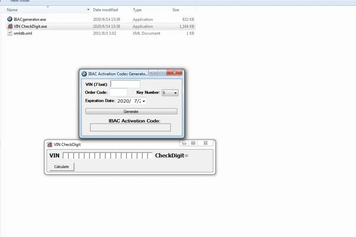The width and height of the screenshot is (356, 237).
Task: Maximize the VIN CheckDigit window
Action: pyautogui.click(x=193, y=143)
